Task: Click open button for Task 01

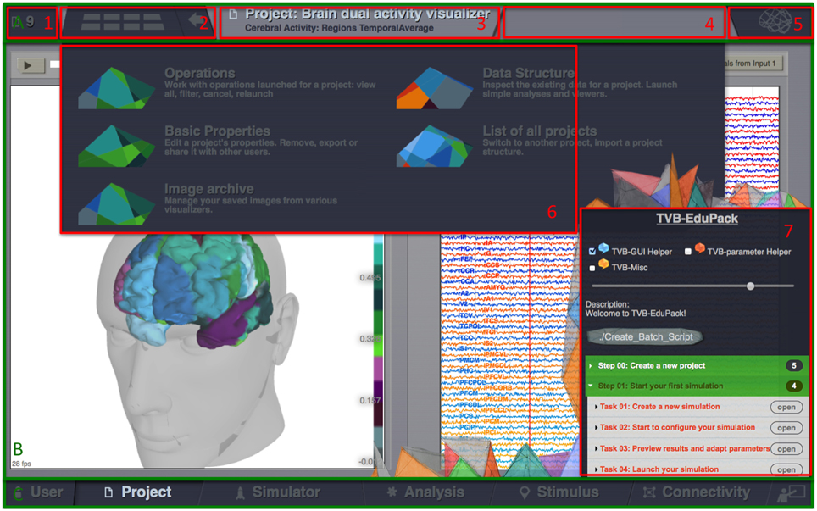Action: tap(786, 408)
